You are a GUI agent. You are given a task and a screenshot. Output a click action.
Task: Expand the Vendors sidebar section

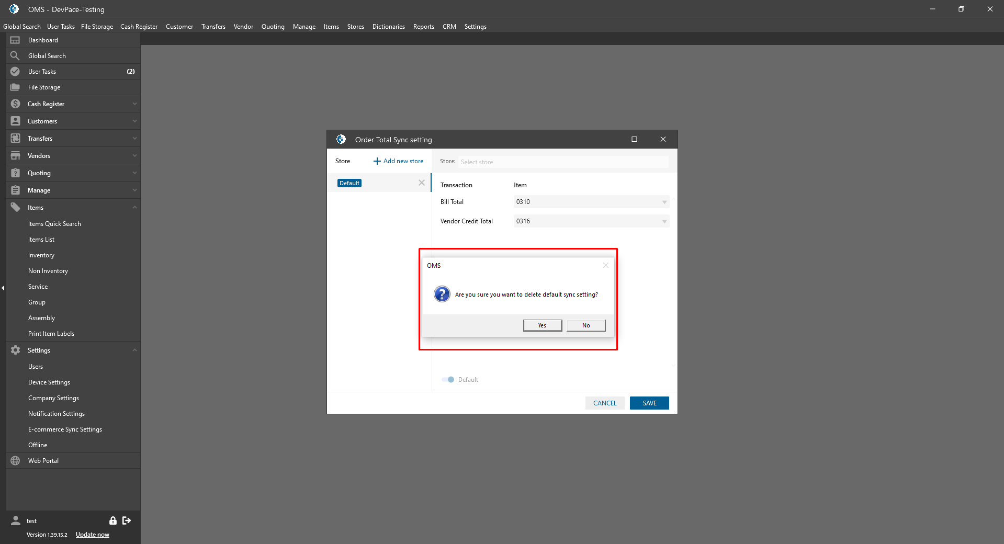tap(134, 156)
